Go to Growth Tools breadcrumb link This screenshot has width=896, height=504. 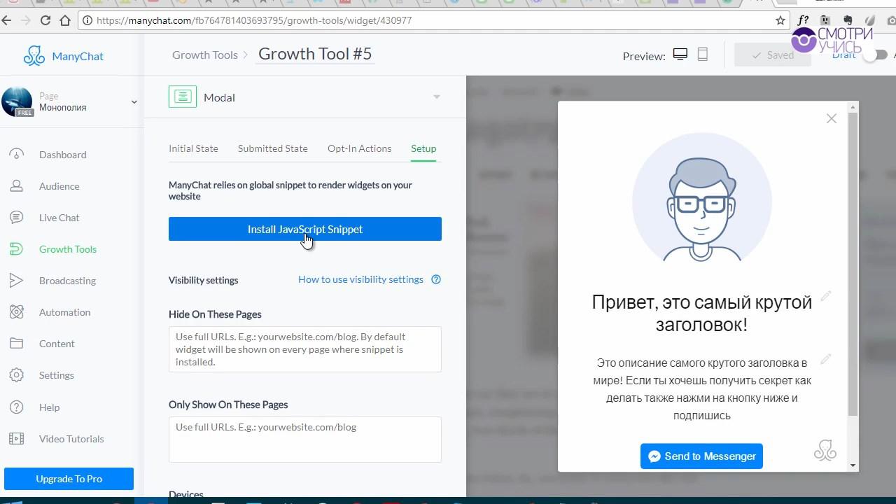205,55
